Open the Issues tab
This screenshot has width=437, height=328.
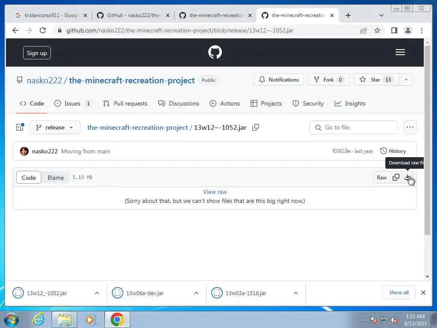73,103
